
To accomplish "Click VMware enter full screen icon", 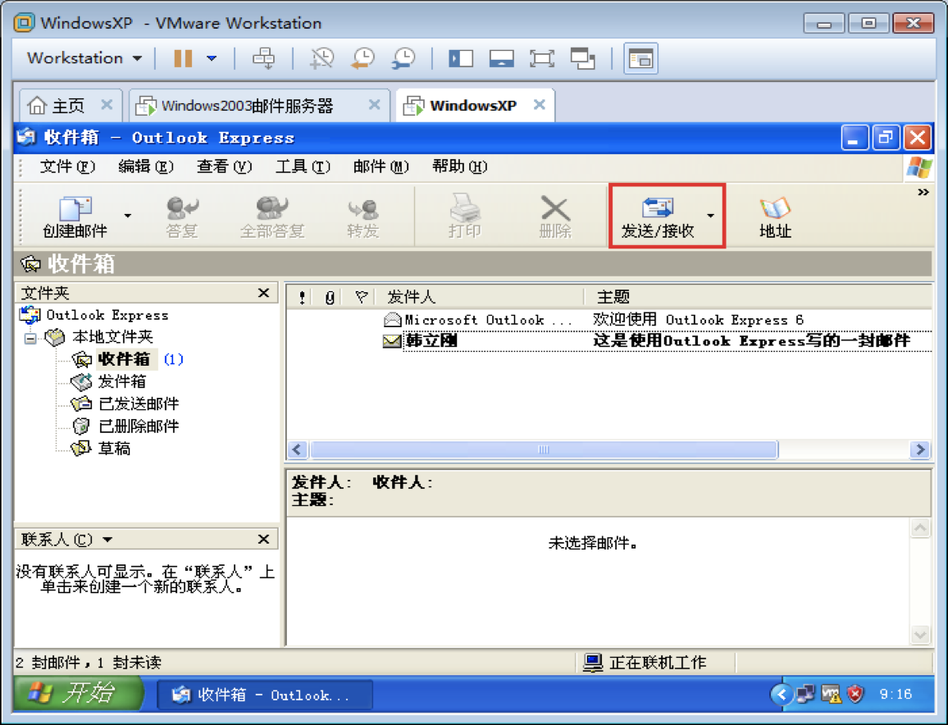I will click(x=542, y=59).
